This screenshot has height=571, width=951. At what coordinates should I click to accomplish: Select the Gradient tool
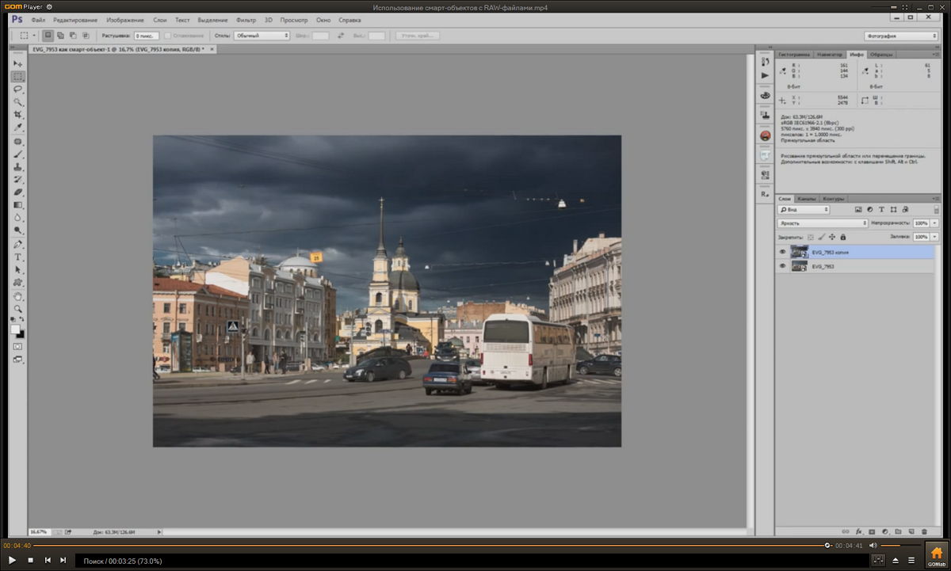click(x=17, y=205)
